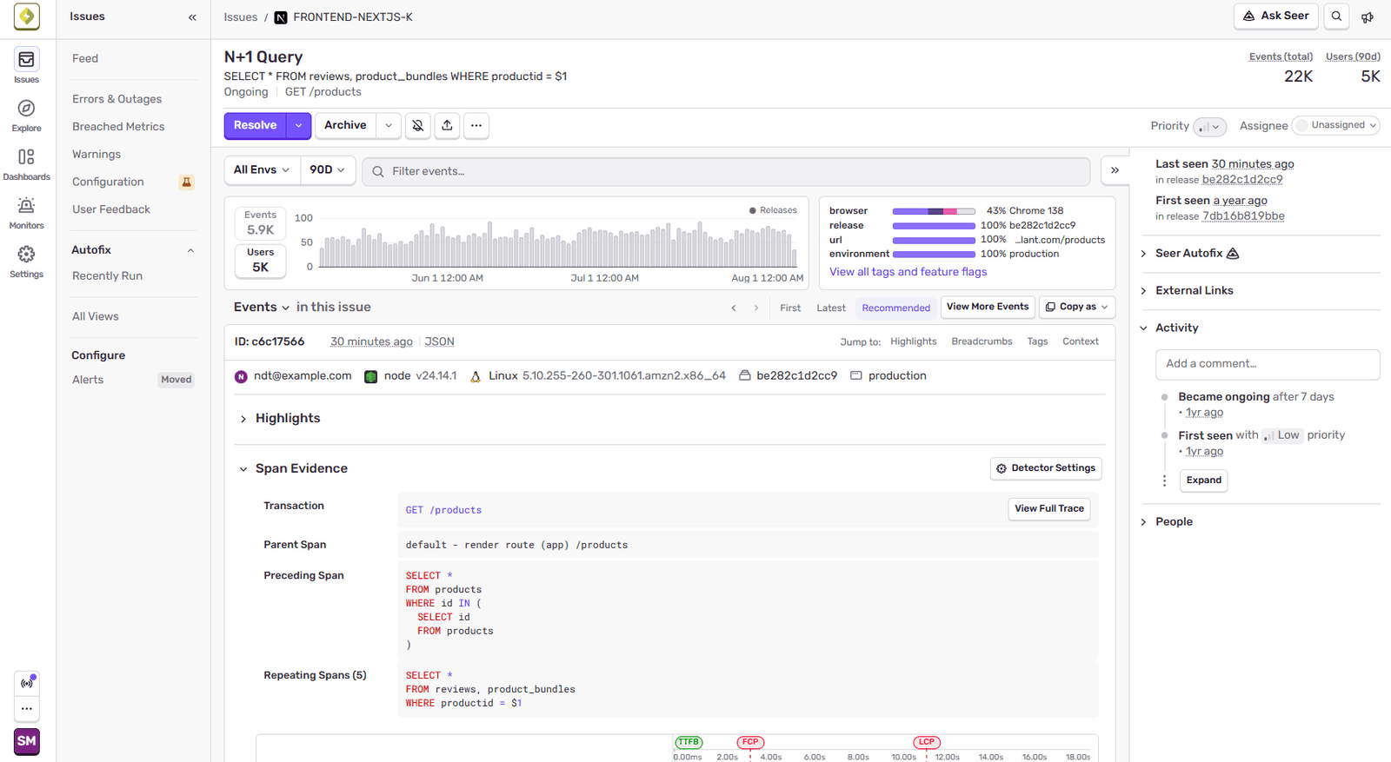The image size is (1391, 762).
Task: Click the SM user avatar
Action: (x=27, y=741)
